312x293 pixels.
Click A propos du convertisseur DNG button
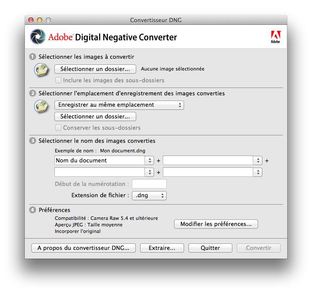(84, 248)
